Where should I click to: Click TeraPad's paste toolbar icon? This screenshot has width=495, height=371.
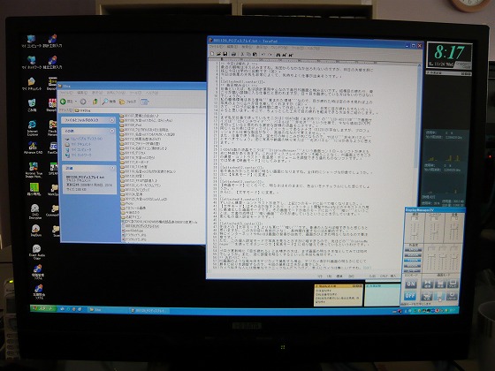pos(255,54)
